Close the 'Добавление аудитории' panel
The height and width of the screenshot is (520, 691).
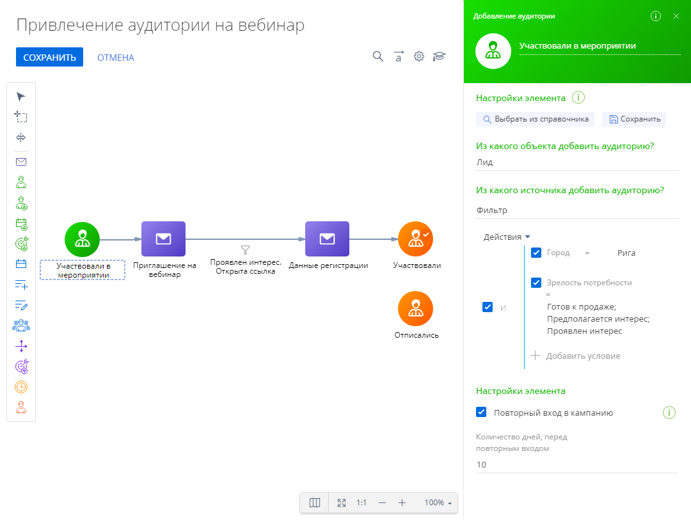[x=676, y=16]
